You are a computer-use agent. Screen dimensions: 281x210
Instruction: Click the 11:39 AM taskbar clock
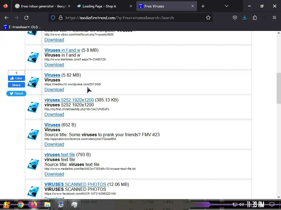[x=255, y=205]
